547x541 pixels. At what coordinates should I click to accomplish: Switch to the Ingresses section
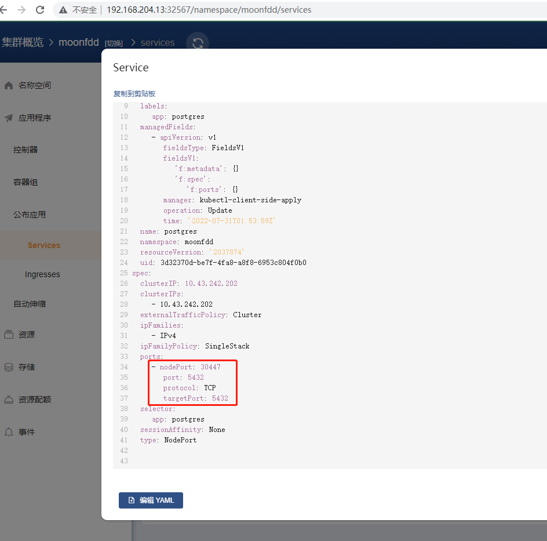43,274
